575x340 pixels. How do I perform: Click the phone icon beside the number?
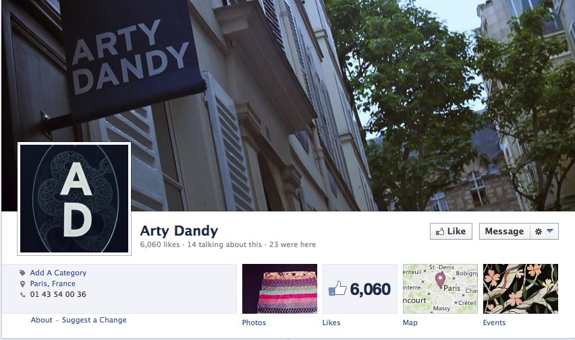tap(23, 295)
